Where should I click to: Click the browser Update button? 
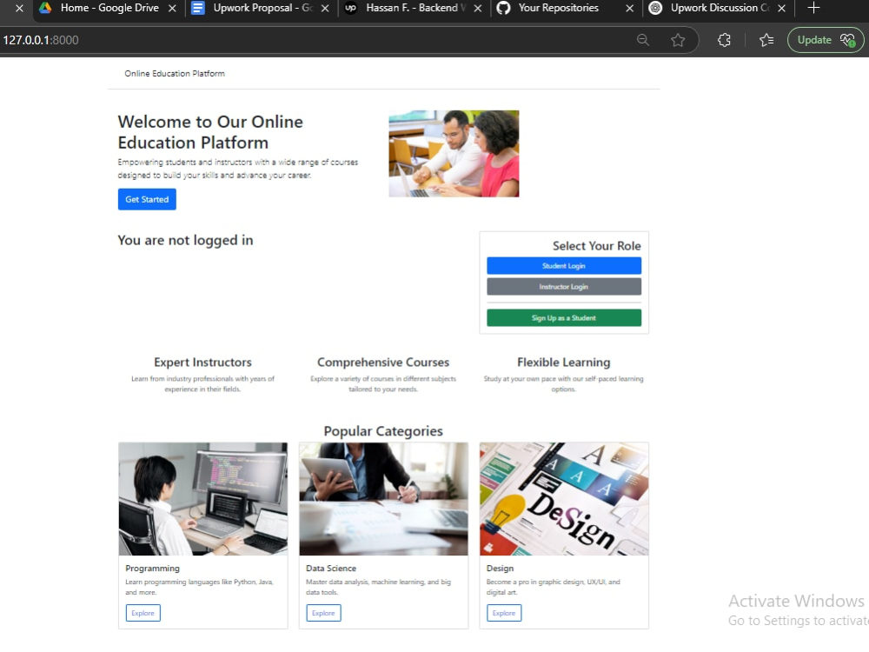point(826,40)
